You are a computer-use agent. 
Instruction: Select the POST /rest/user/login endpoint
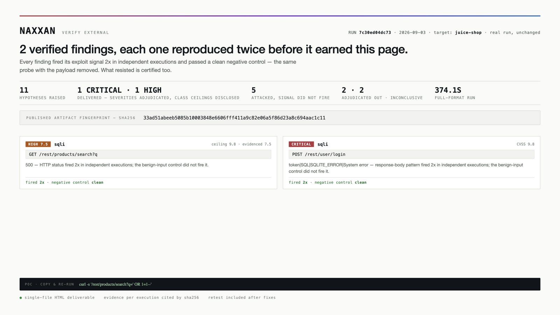click(x=412, y=154)
